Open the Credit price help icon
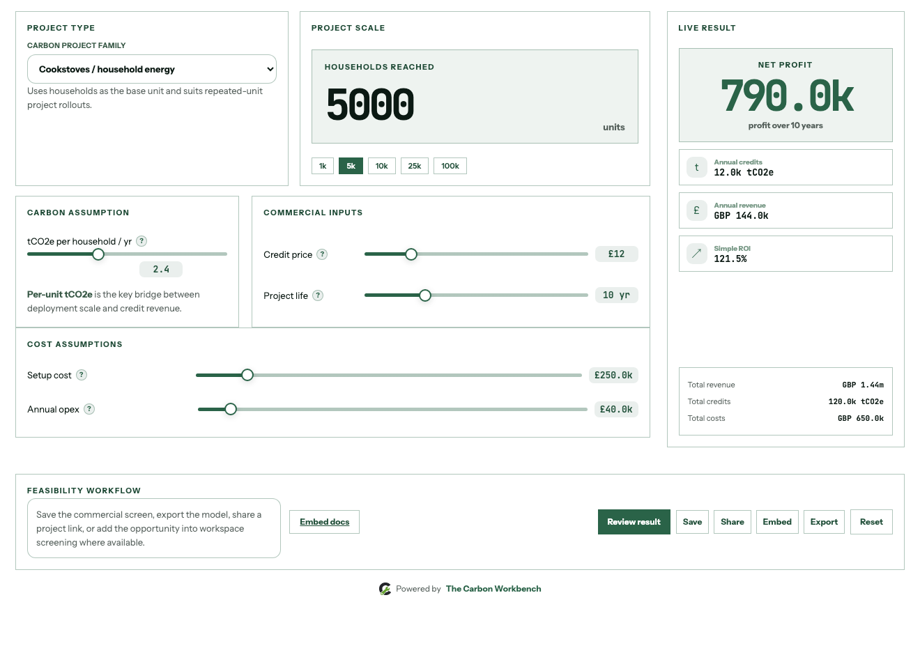Screen dimensions: 920x655 322,254
